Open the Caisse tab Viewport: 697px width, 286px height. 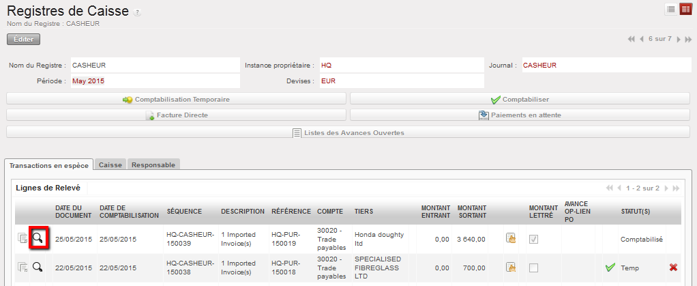[110, 165]
